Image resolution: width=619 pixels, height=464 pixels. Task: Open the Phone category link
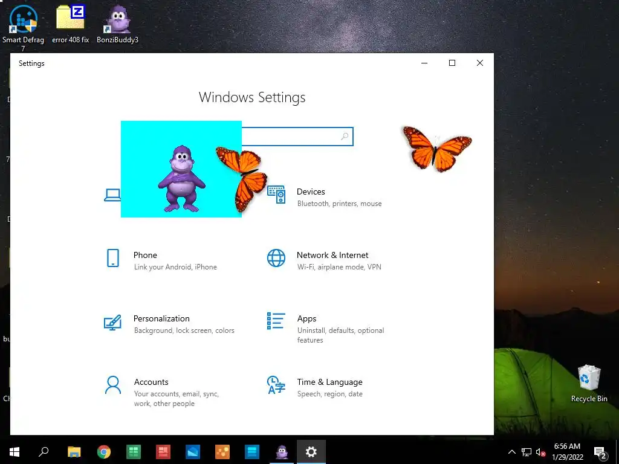(x=145, y=256)
